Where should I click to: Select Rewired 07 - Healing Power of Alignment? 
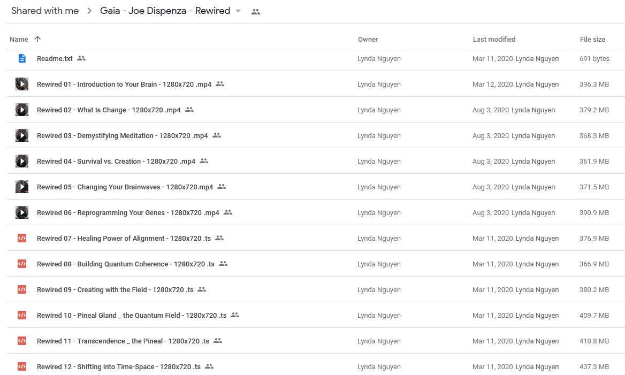tap(124, 238)
